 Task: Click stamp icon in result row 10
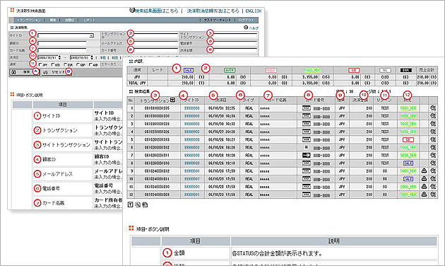[x=424, y=179]
